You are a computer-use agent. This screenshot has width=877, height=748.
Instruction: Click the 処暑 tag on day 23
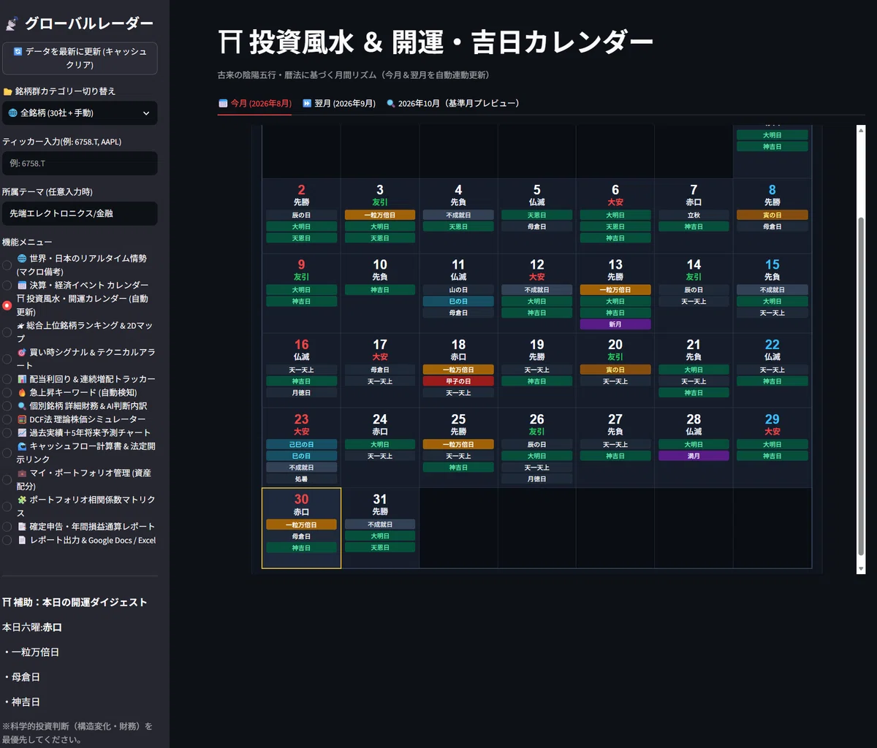click(301, 479)
